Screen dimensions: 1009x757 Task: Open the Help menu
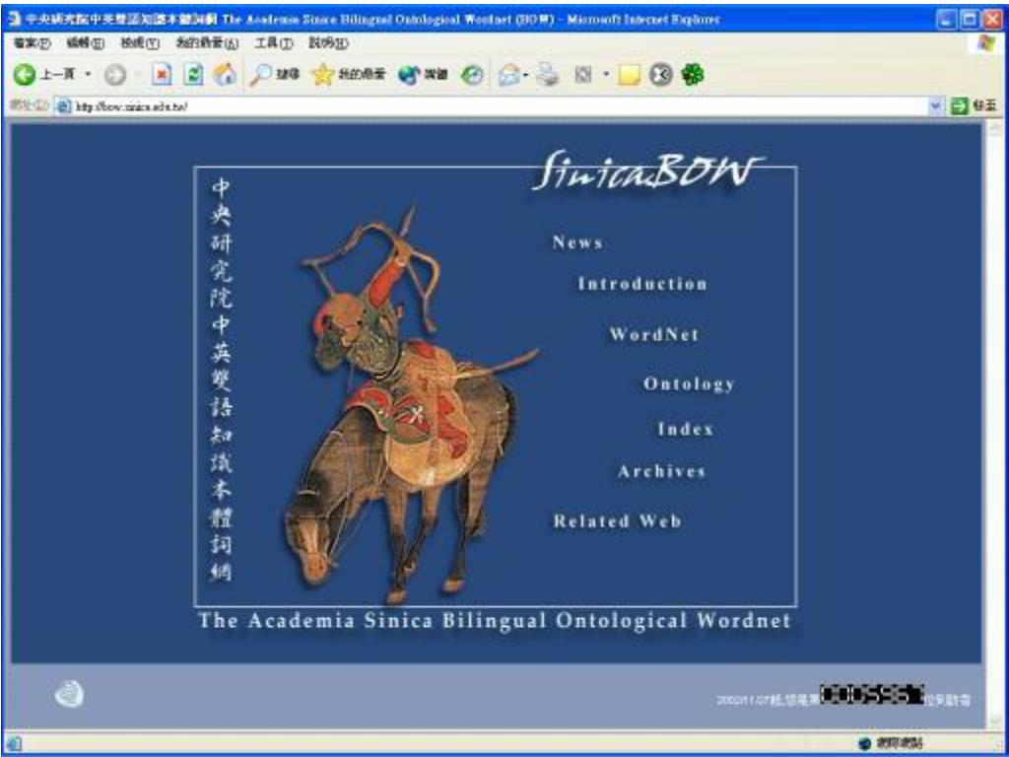pos(329,43)
